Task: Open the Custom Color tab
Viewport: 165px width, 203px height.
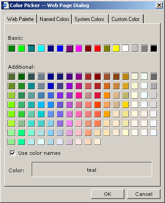Action: click(x=126, y=19)
